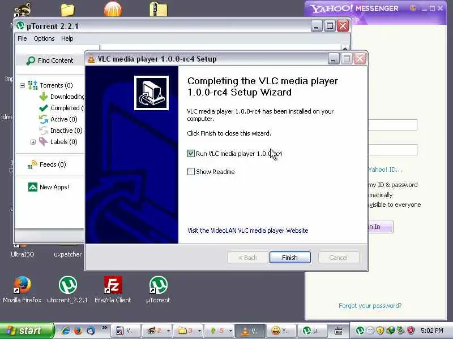Click the scroll up arrow in µTorrent list
The image size is (453, 339).
[345, 48]
